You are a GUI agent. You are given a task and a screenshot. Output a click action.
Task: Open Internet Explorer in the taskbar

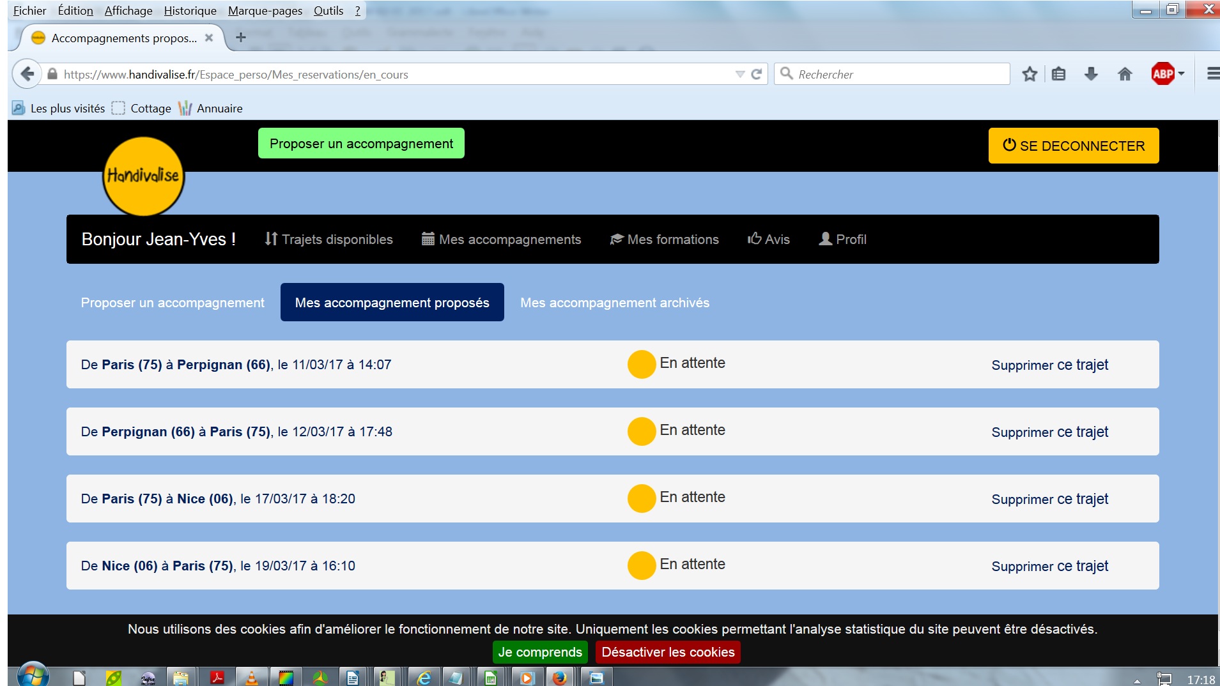tap(424, 678)
